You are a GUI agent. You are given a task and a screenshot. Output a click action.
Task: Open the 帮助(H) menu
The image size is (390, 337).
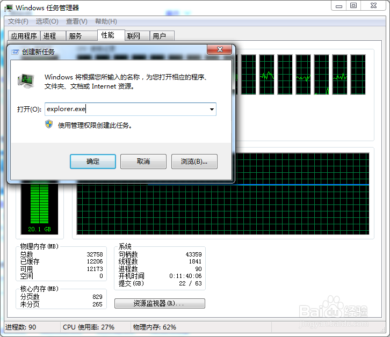[106, 21]
